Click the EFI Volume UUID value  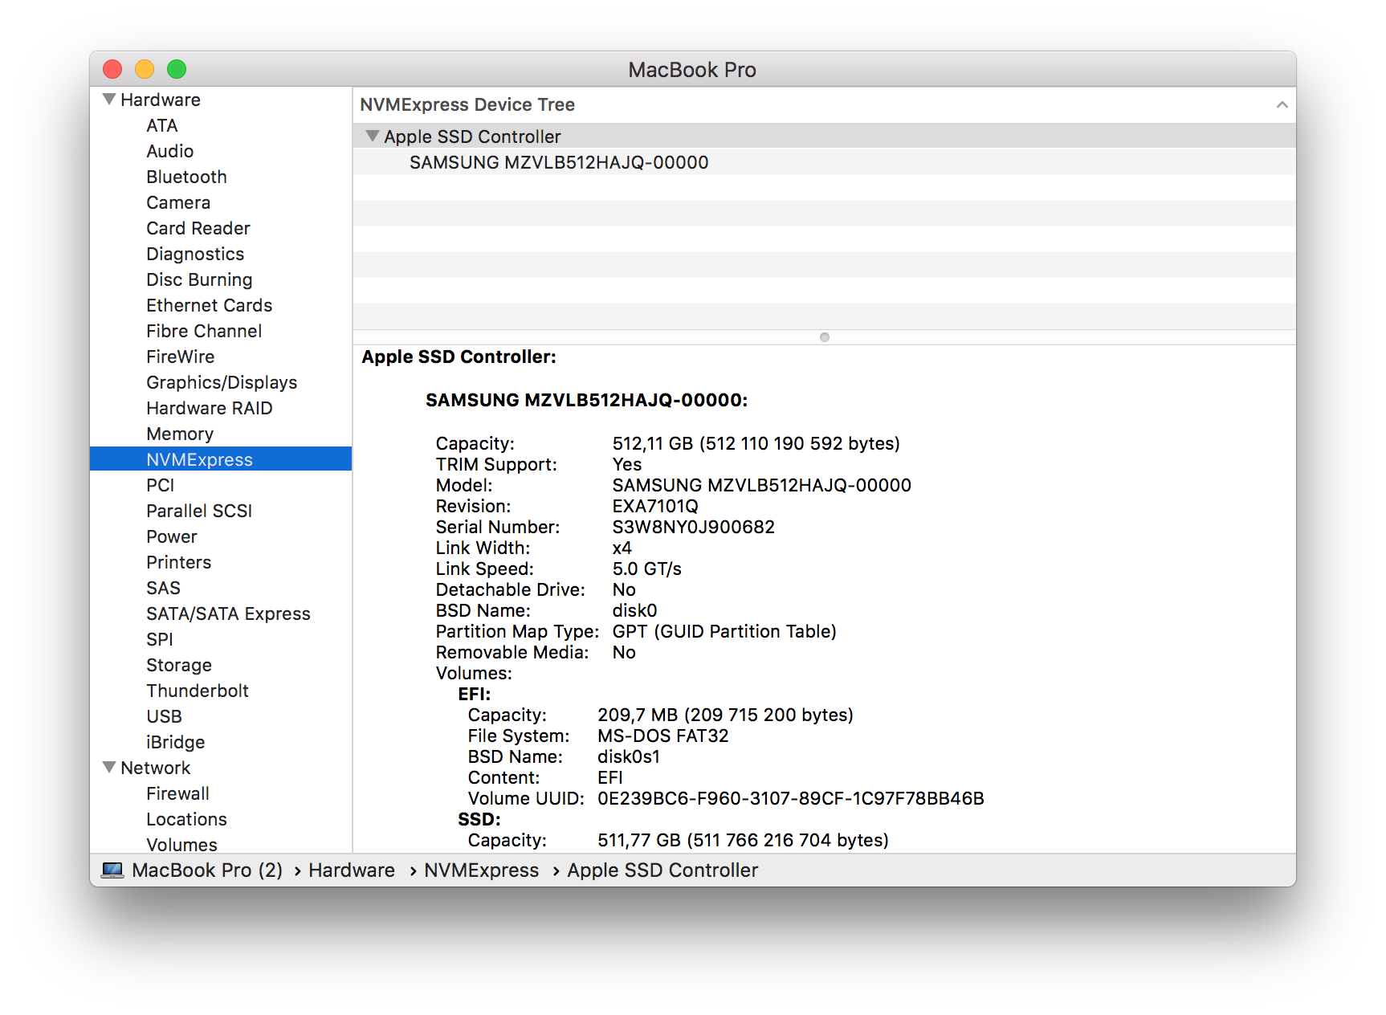pyautogui.click(x=791, y=798)
